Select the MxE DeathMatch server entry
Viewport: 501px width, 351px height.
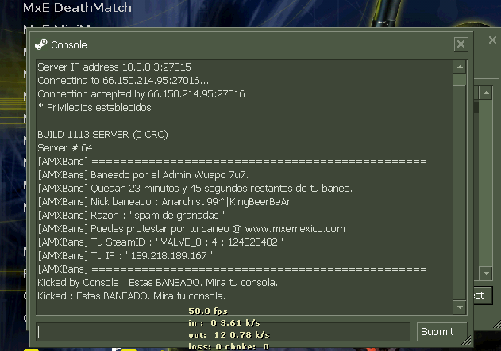tap(77, 8)
